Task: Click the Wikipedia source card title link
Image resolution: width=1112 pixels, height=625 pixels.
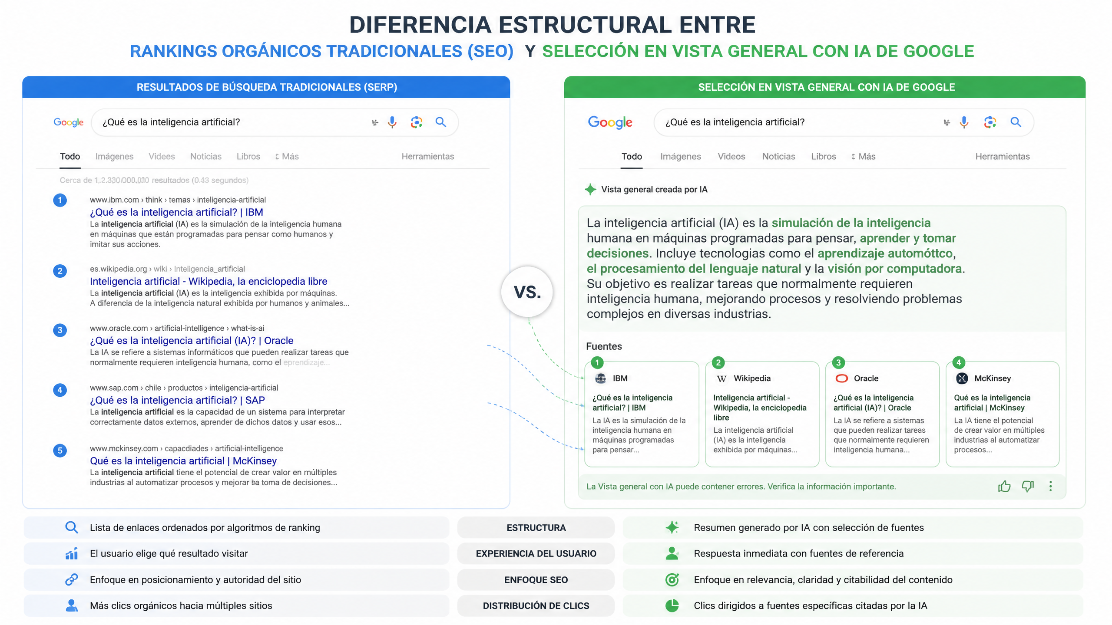Action: (760, 408)
